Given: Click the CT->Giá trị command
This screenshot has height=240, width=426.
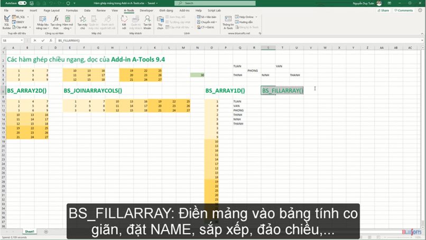Looking at the screenshot, I should [206, 27].
